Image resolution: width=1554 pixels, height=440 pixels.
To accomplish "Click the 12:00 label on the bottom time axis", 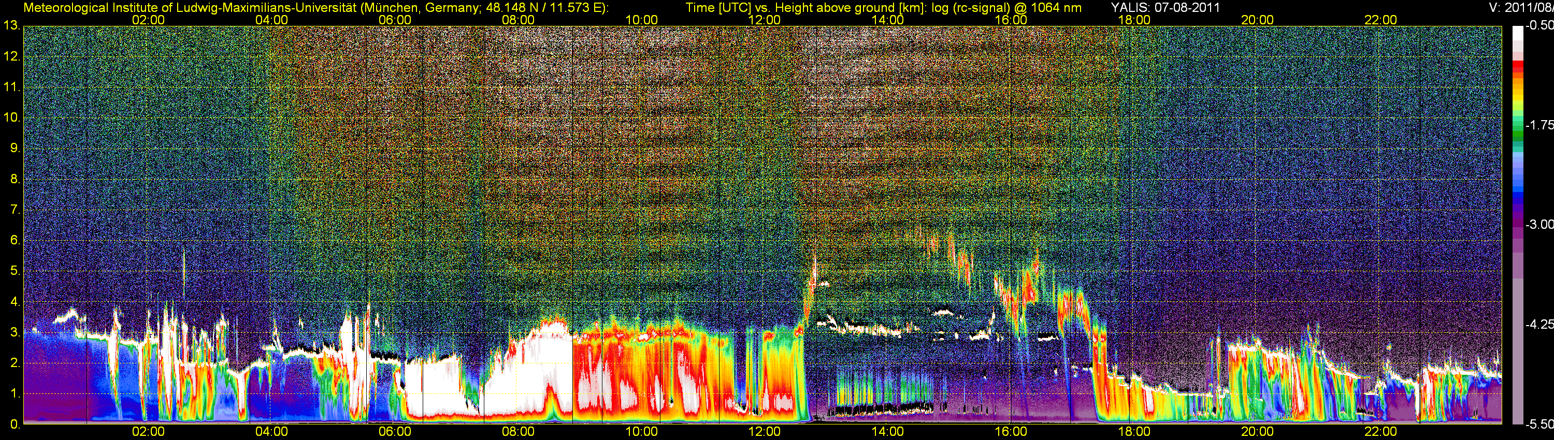I will (765, 432).
